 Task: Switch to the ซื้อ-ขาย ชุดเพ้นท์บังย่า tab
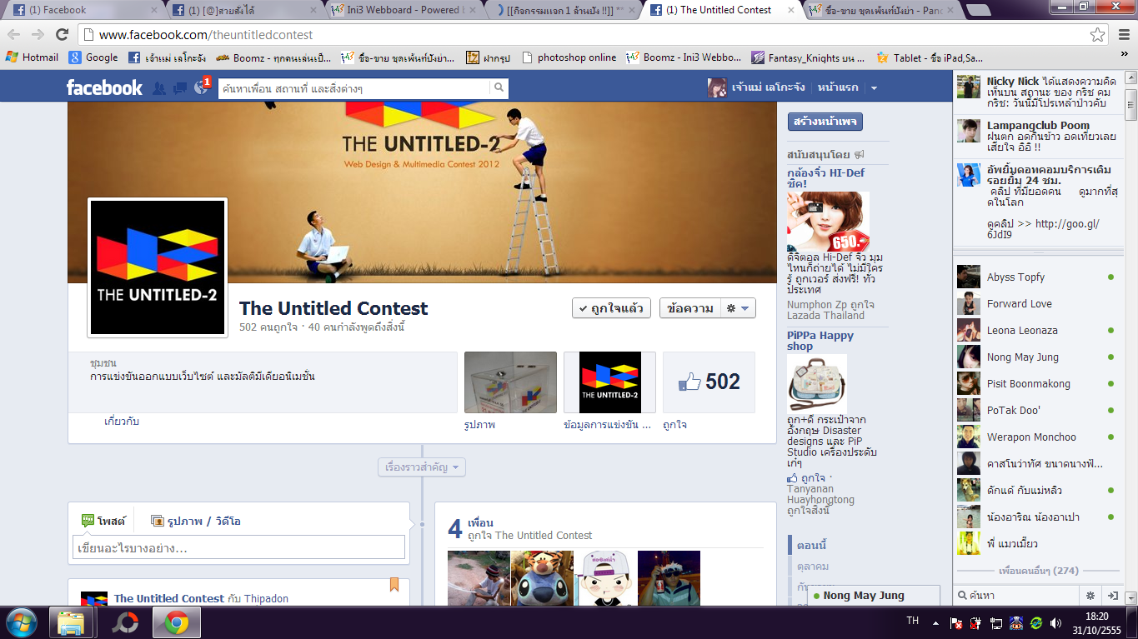click(880, 10)
